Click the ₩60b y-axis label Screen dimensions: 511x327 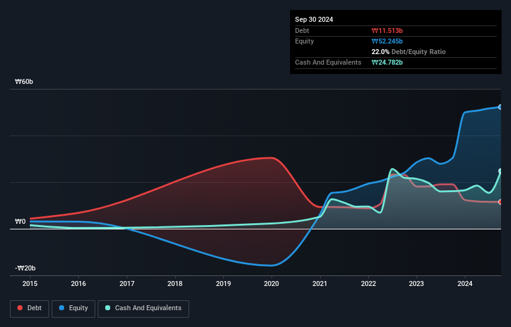[x=24, y=81]
